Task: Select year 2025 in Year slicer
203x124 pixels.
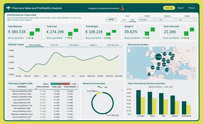Action: coord(132,20)
